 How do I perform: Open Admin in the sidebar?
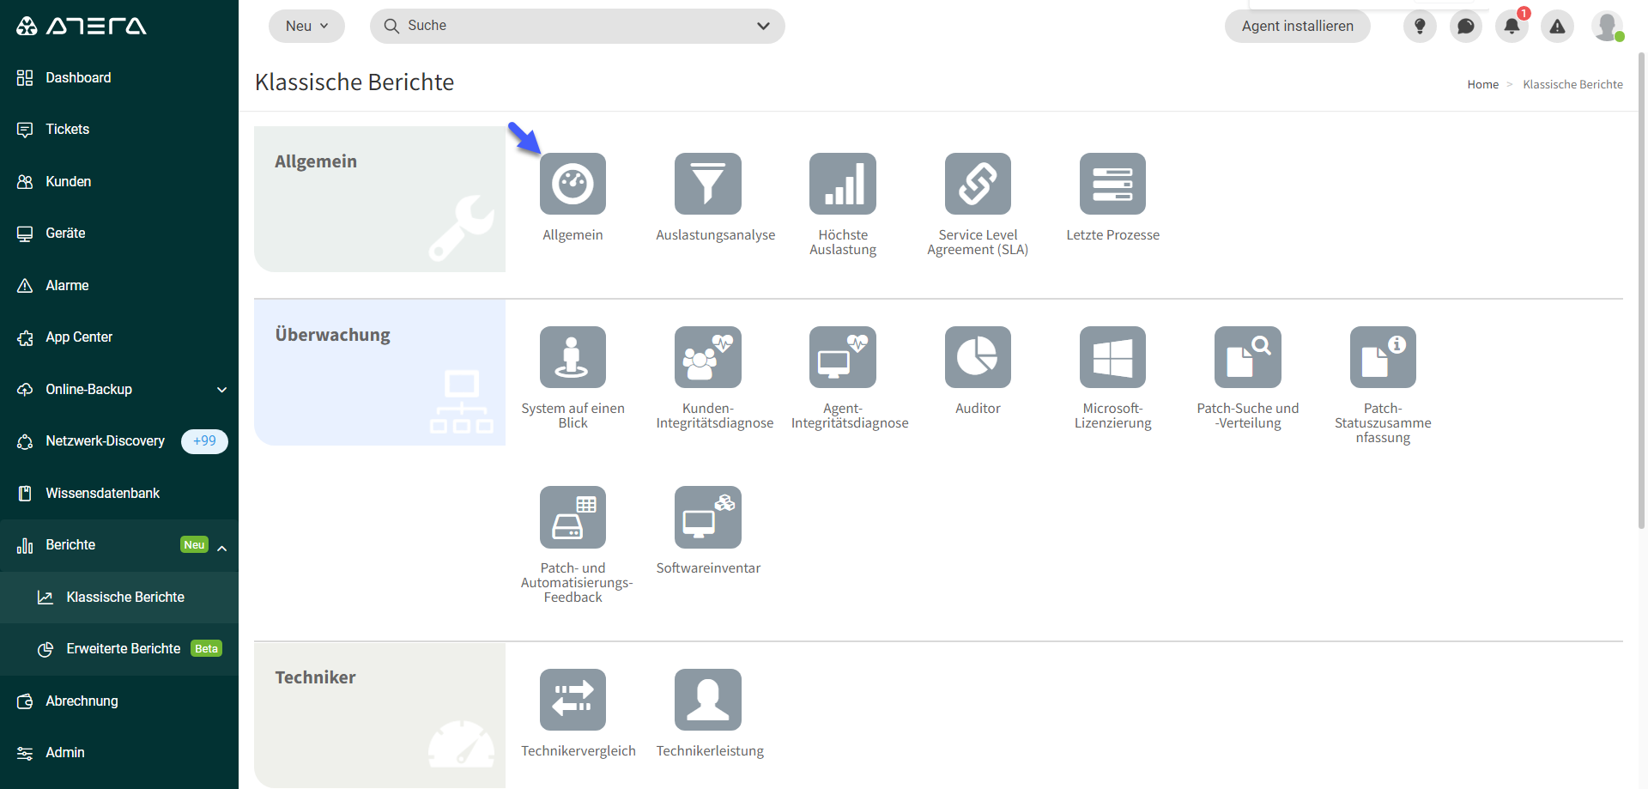coord(119,753)
